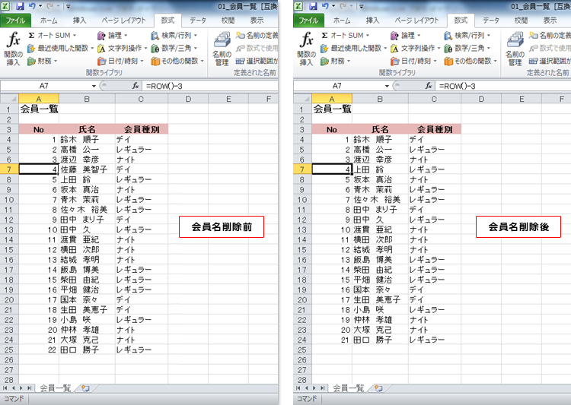Open 数学/三角 functions in left window
The width and height of the screenshot is (571, 405).
[174, 48]
